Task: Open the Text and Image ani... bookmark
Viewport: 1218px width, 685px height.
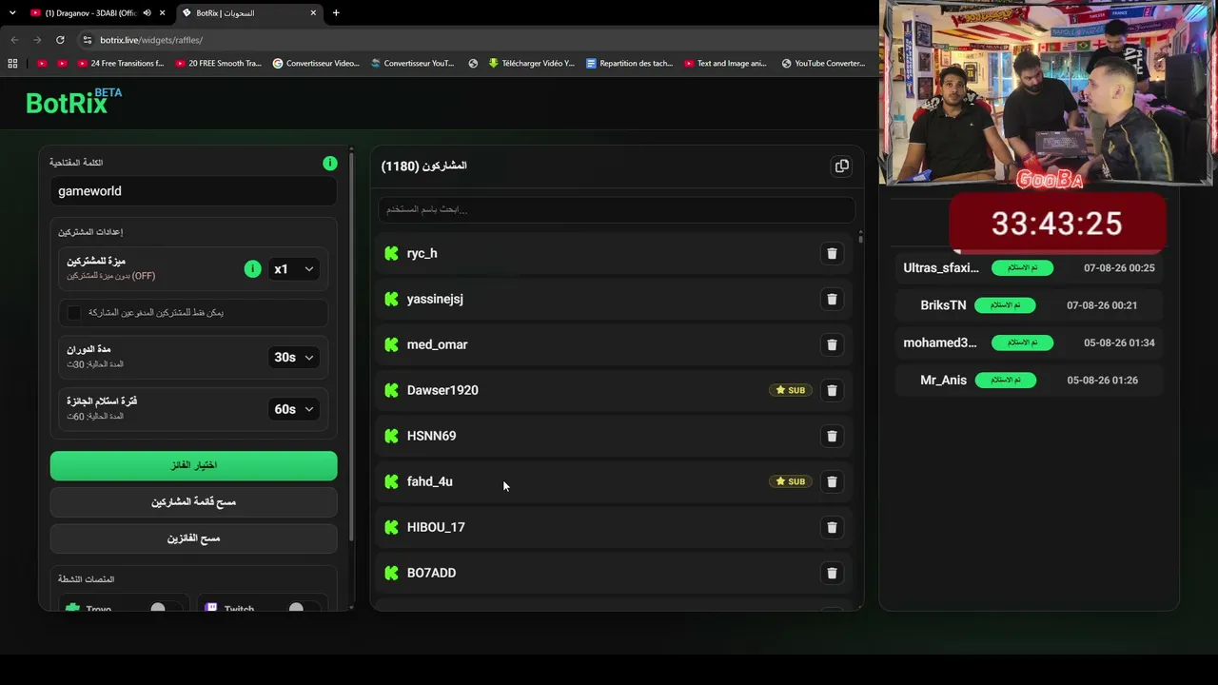Action: 725,64
